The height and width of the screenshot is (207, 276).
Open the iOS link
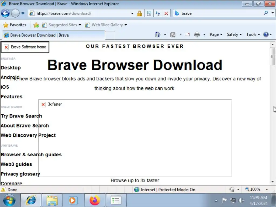click(5, 87)
